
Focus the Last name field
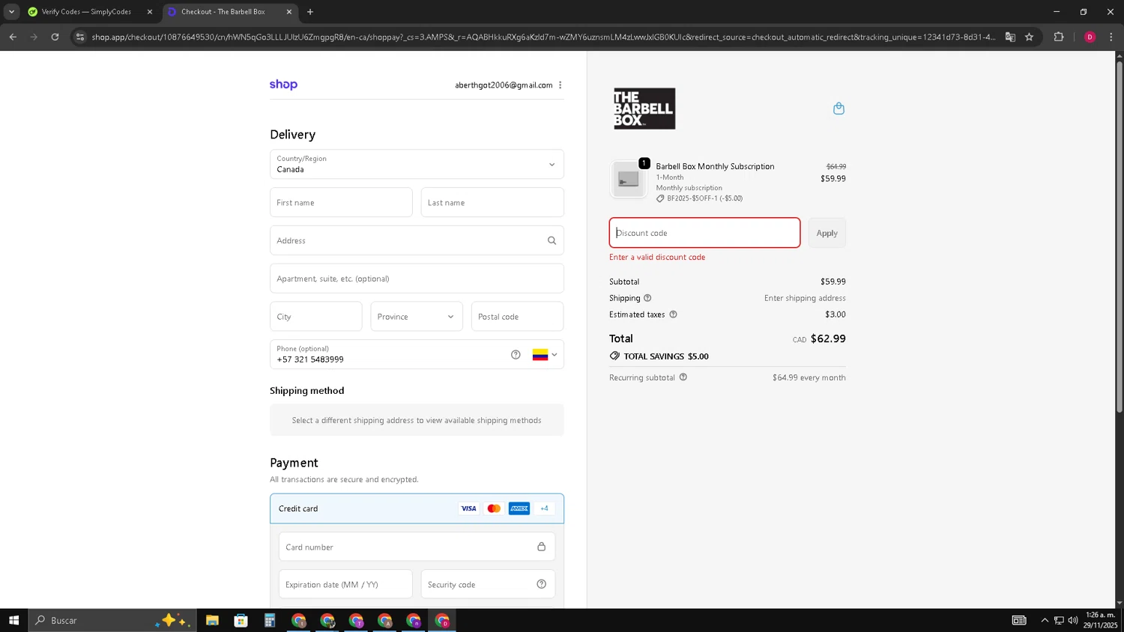click(492, 202)
